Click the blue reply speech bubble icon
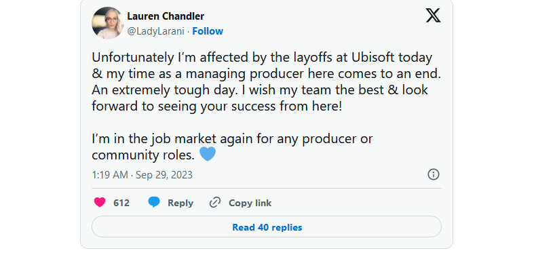Viewport: 555px width, 253px height. (154, 202)
